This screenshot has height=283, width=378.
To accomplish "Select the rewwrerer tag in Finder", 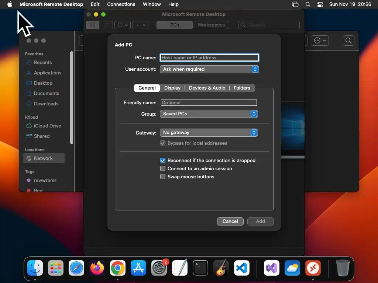I will pyautogui.click(x=45, y=181).
